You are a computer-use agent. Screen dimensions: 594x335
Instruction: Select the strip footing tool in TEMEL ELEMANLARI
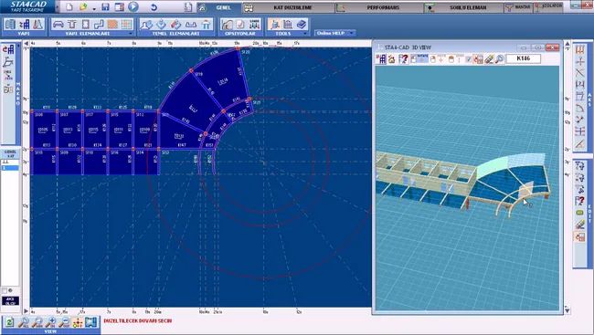(191, 25)
